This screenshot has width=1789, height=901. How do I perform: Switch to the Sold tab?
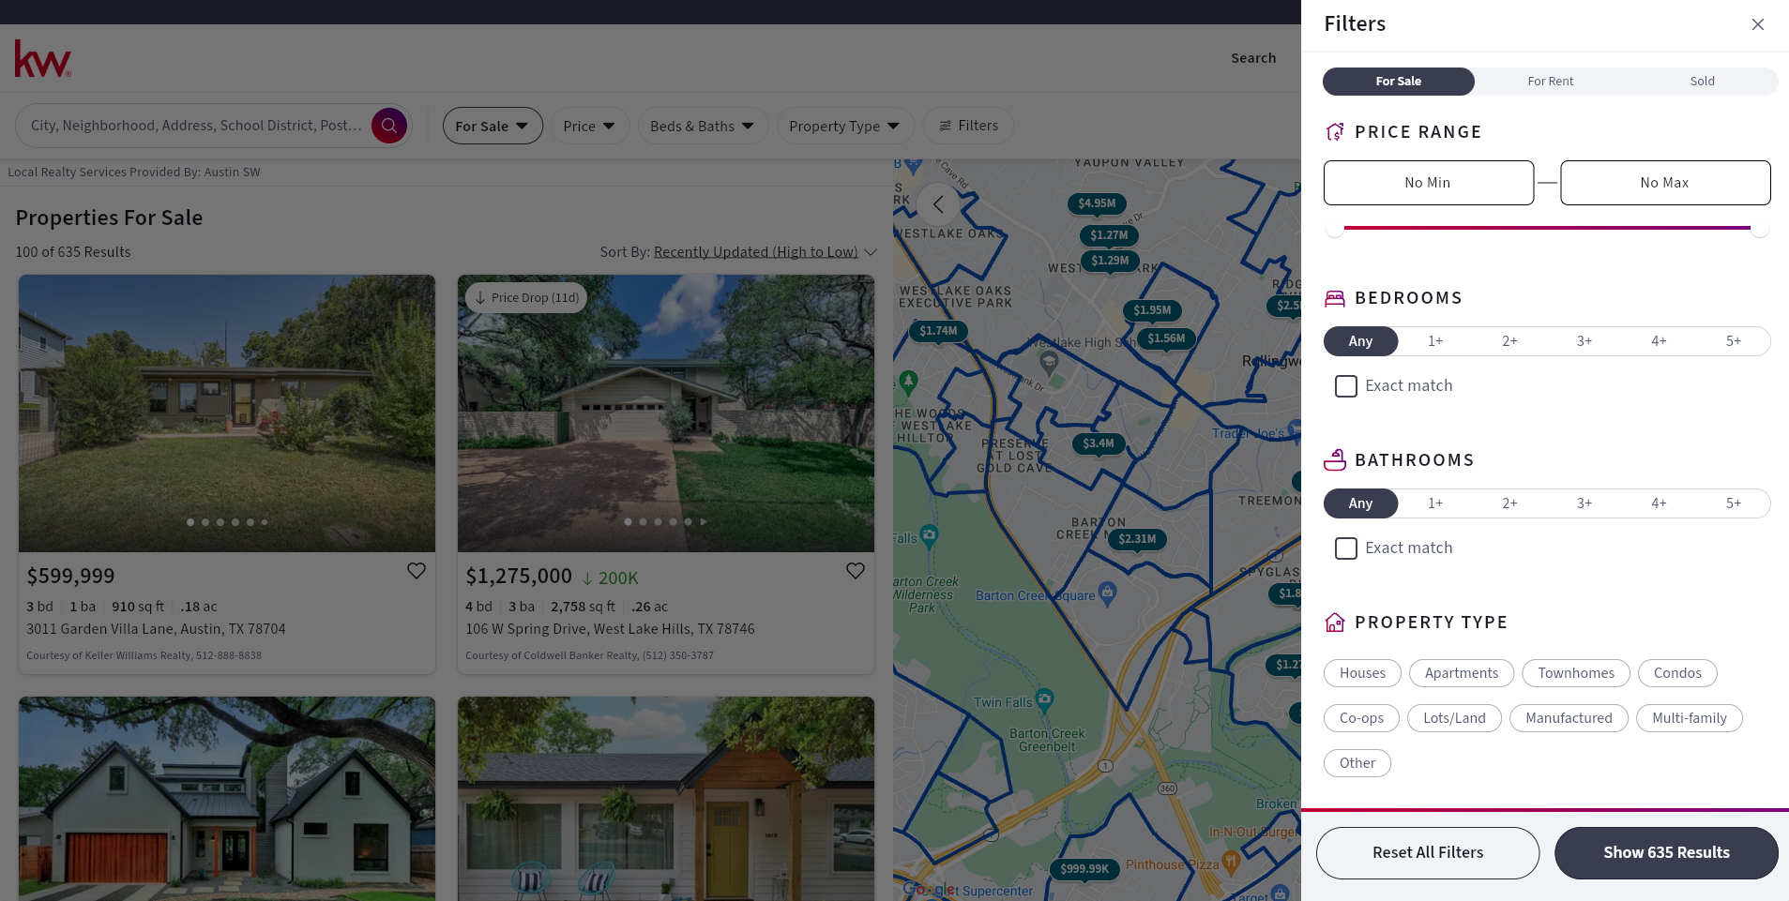[x=1702, y=82]
